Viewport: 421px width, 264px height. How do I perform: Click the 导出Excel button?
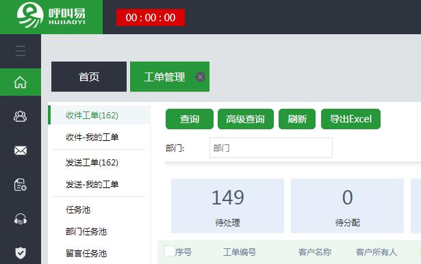(350, 119)
